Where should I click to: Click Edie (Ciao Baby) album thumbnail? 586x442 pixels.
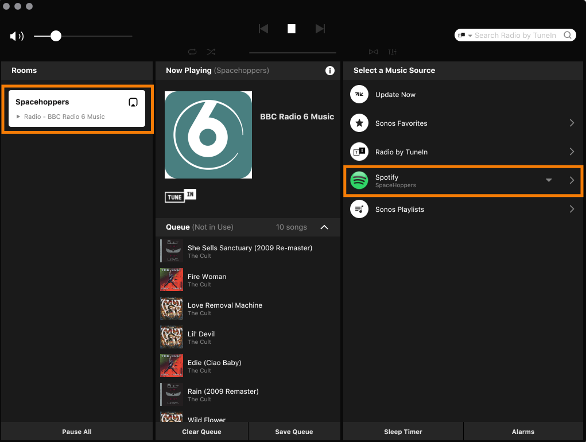pyautogui.click(x=172, y=366)
